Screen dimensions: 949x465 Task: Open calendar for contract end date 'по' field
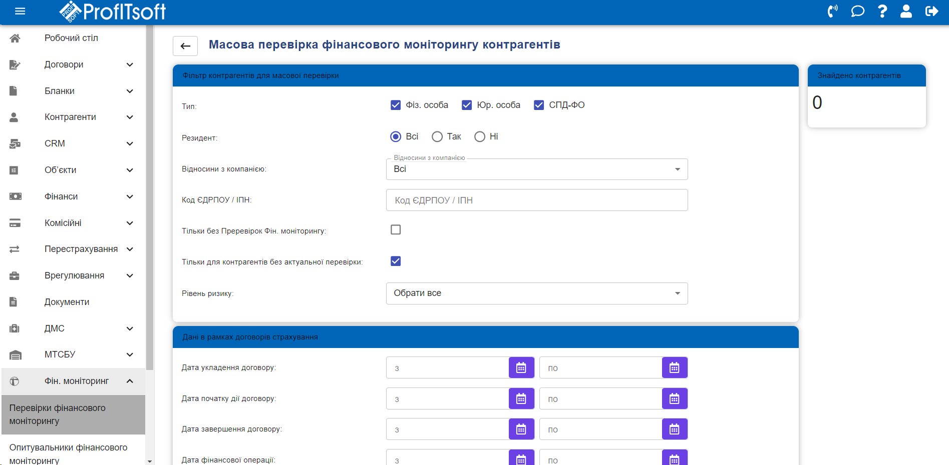click(x=675, y=429)
